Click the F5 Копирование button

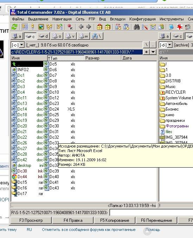pyautogui.click(x=115, y=220)
